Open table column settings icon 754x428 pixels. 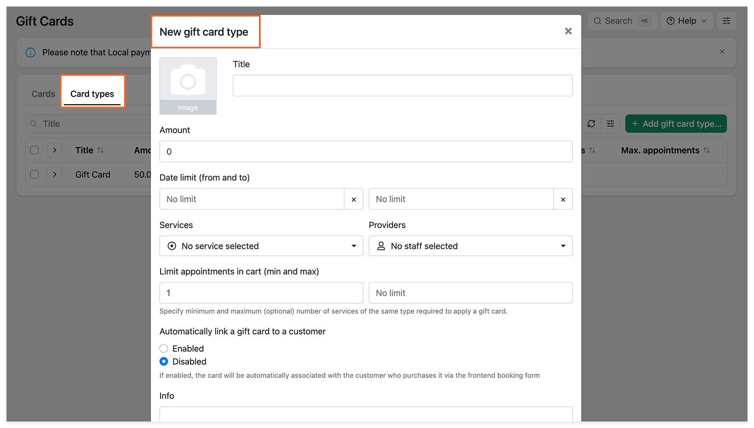(610, 124)
